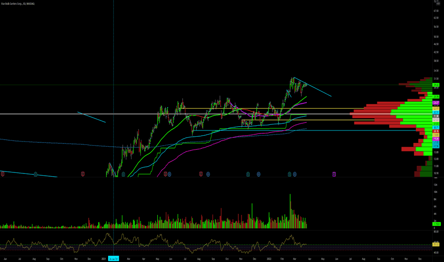The image size is (444, 262).
Task: Select the red event marker in late May 2021
Action: 165,174
